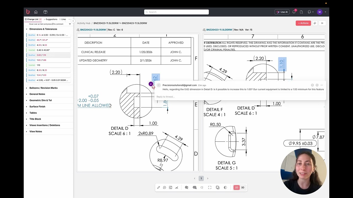Open the Change List tab

(33, 19)
